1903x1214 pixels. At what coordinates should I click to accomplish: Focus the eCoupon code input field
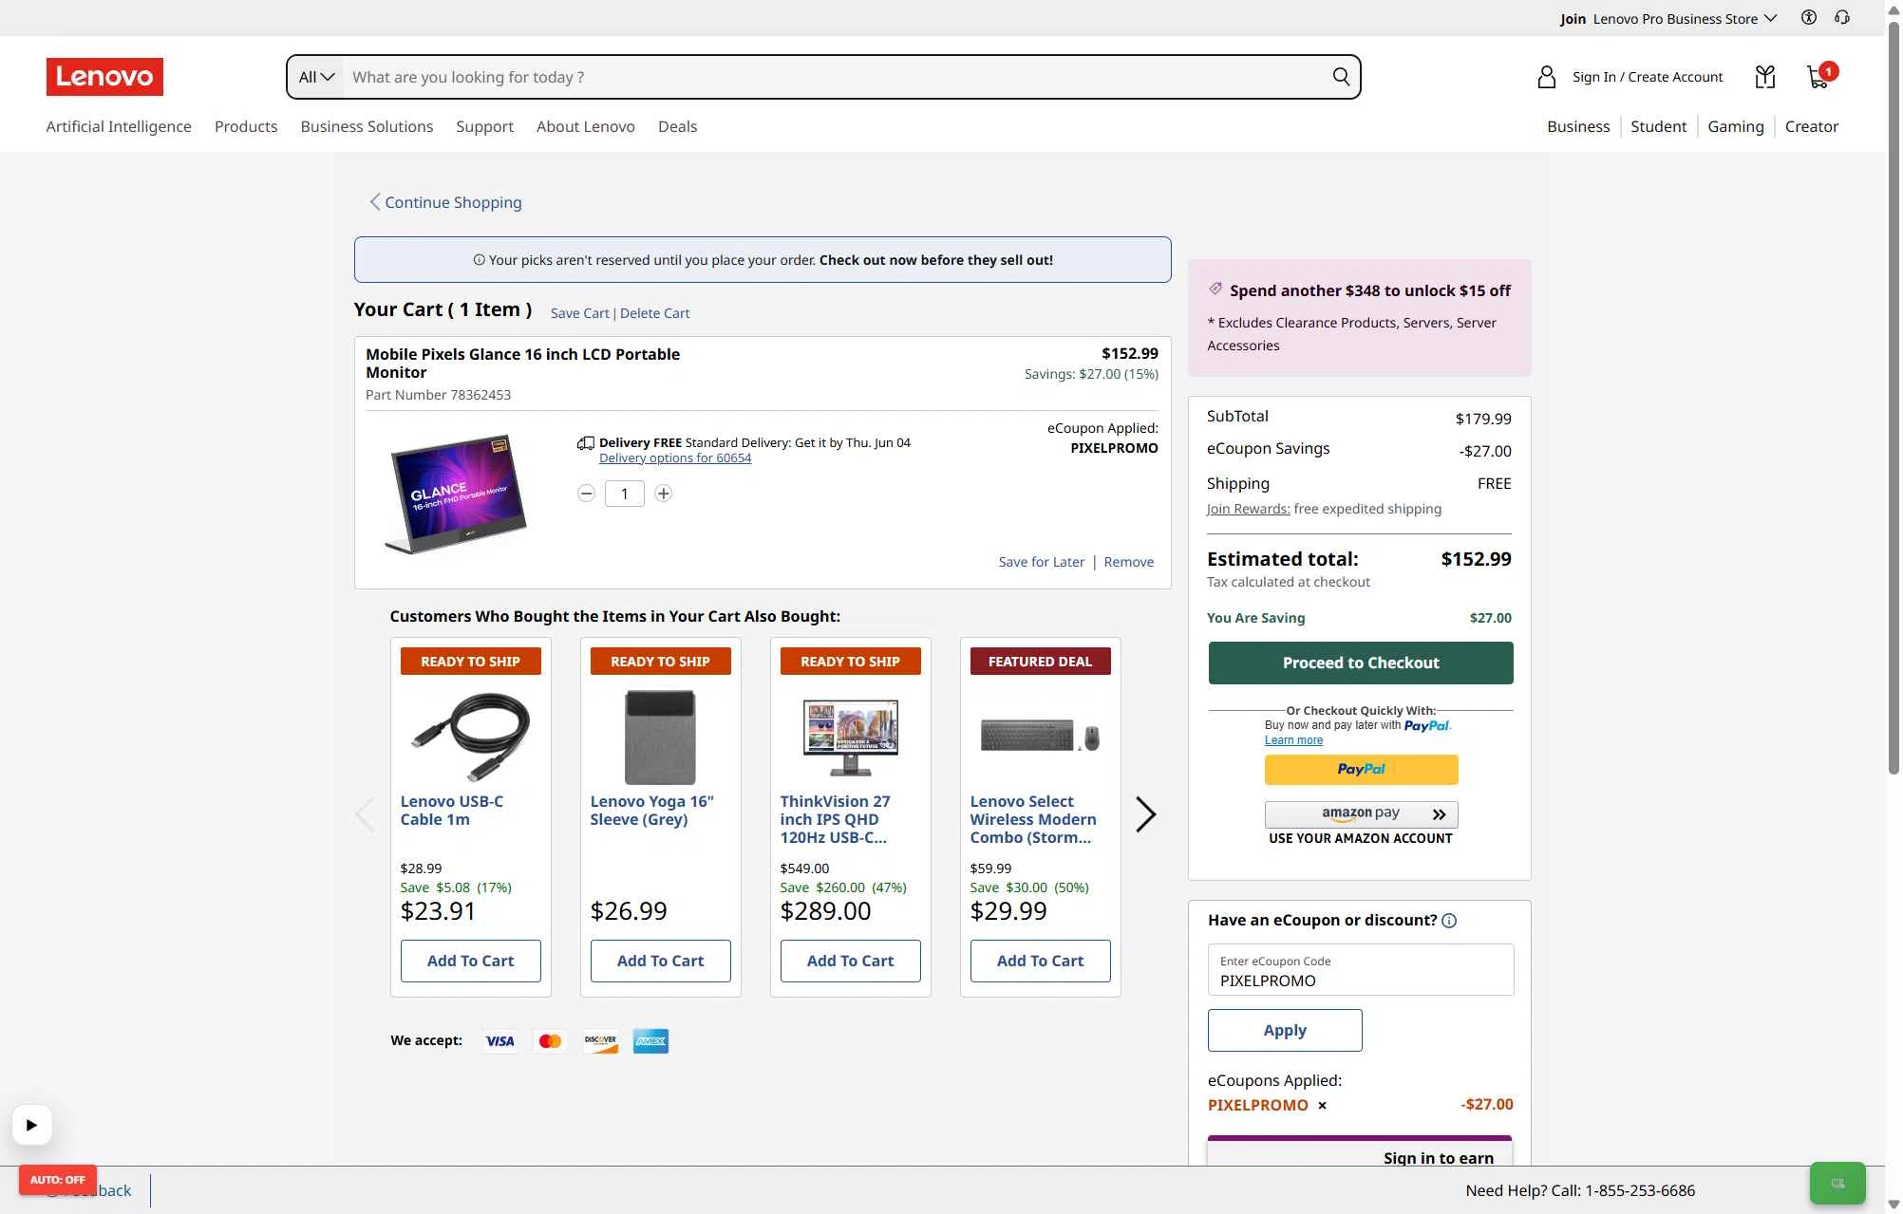pyautogui.click(x=1361, y=969)
